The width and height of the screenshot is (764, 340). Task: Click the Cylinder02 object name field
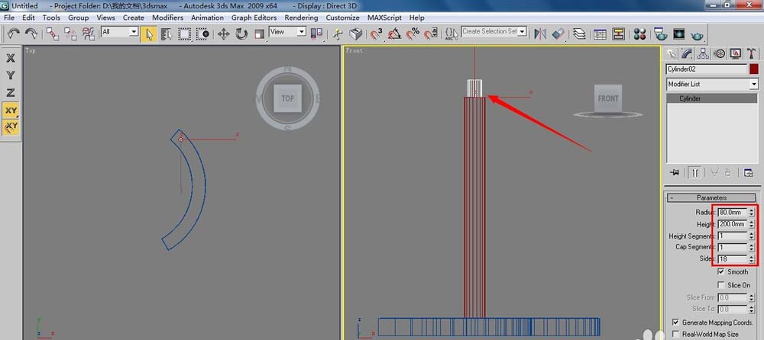(x=707, y=69)
